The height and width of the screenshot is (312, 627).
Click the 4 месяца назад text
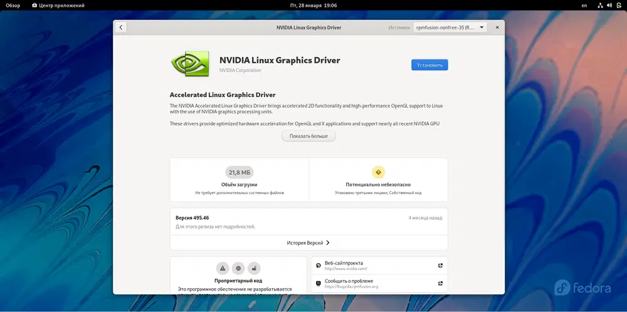tap(425, 218)
